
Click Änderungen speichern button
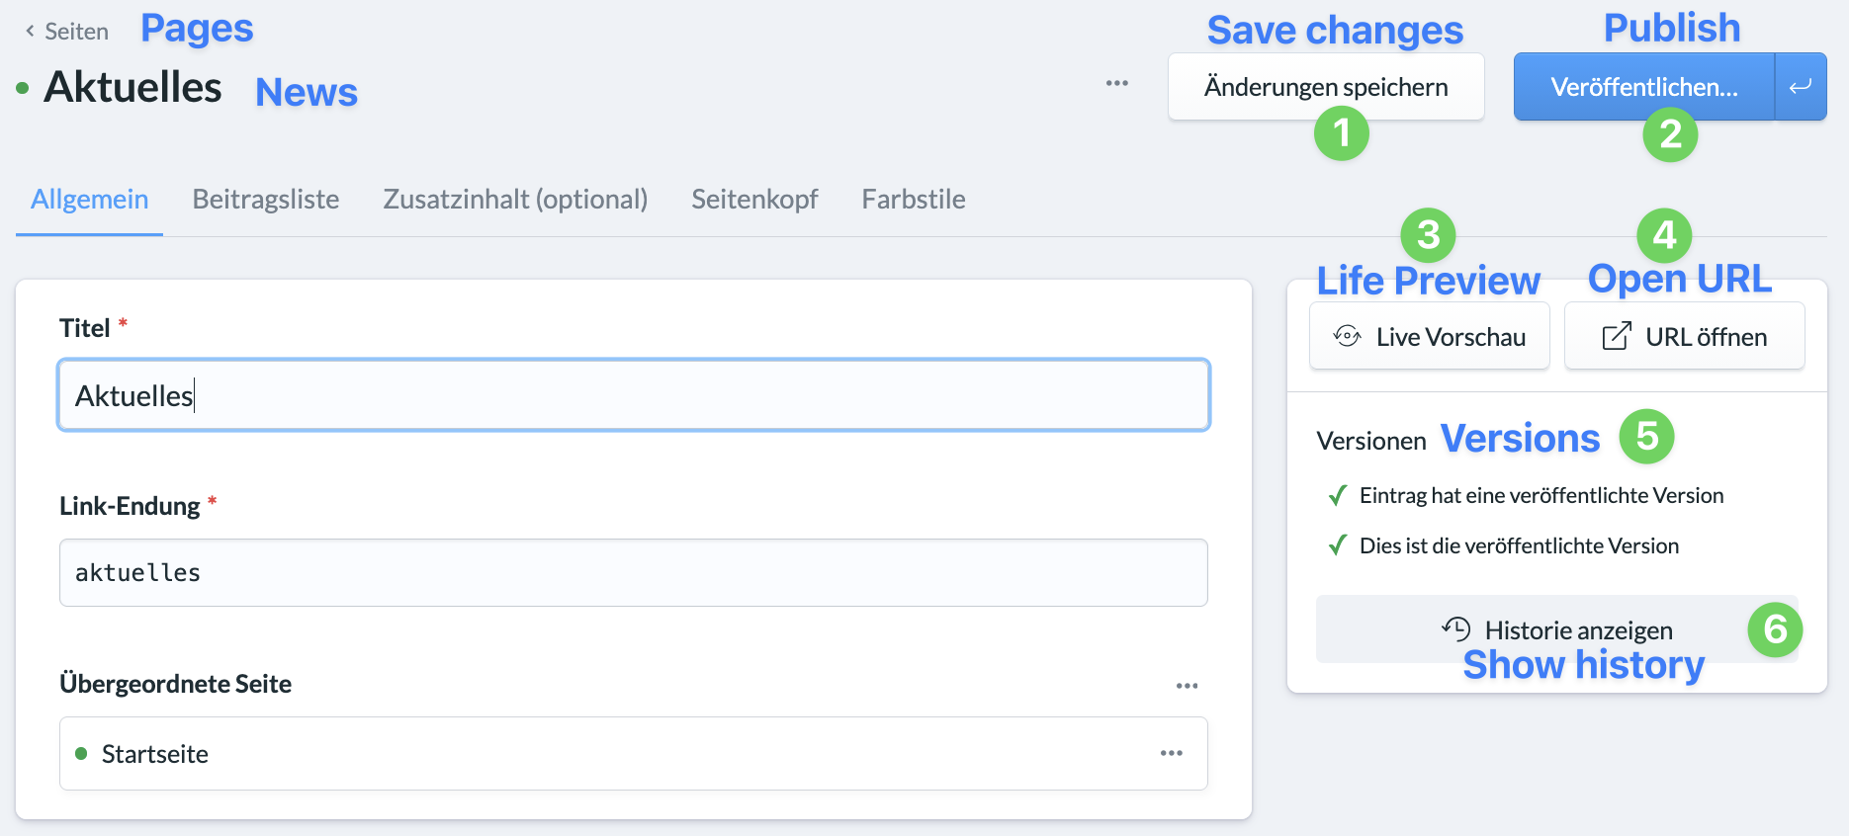coord(1326,87)
